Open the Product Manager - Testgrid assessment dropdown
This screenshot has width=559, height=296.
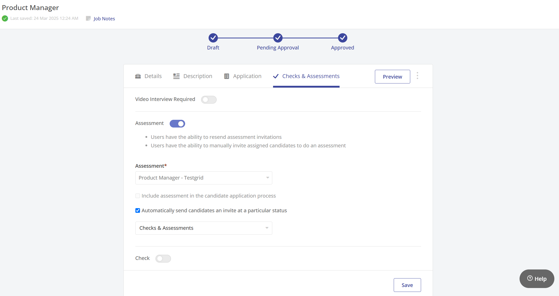[203, 178]
